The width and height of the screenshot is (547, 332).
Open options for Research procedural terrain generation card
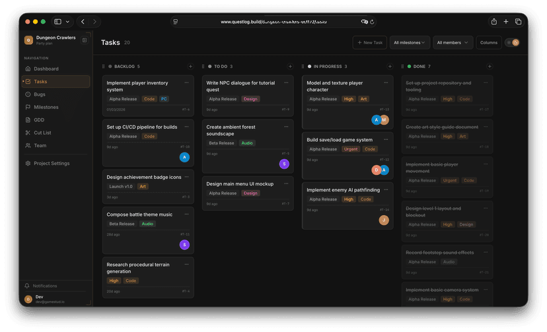[187, 265]
